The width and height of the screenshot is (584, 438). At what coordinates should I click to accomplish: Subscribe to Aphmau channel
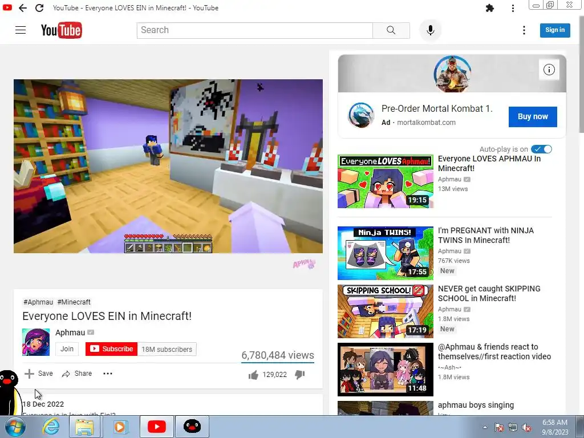coord(111,349)
